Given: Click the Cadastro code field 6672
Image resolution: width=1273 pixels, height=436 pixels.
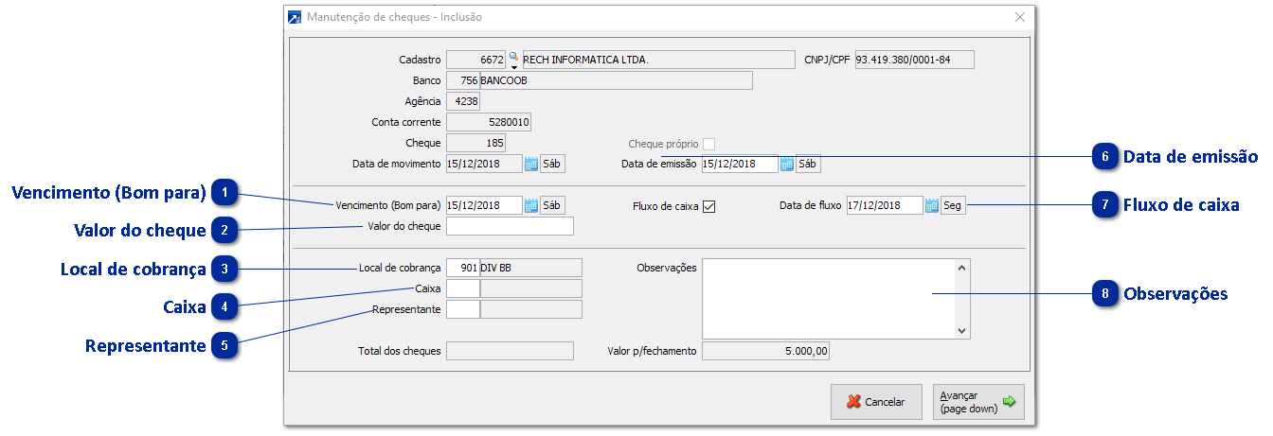Looking at the screenshot, I should 476,60.
